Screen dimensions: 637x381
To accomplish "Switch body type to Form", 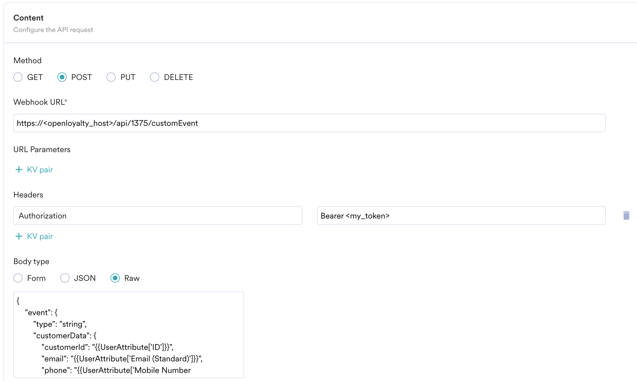I will 18,278.
